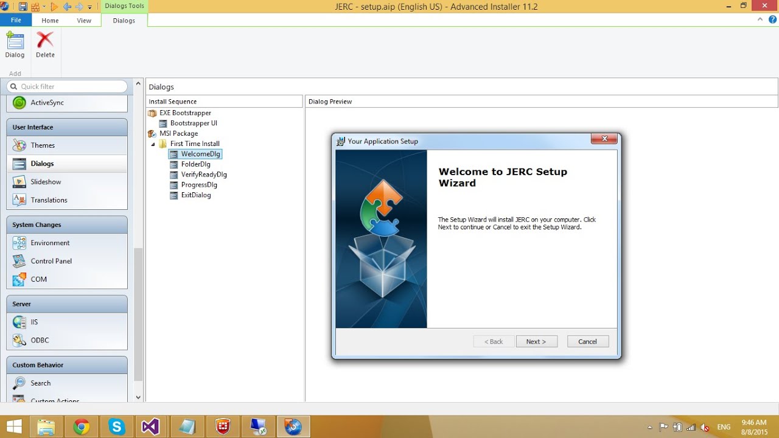Open the ODBC page
The width and height of the screenshot is (779, 438).
(67, 340)
